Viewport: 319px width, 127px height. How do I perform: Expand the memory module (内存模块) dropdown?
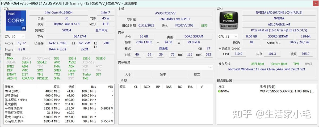tap(165, 67)
